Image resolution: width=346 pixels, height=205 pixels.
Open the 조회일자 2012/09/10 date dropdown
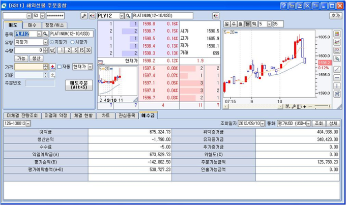coord(263,124)
